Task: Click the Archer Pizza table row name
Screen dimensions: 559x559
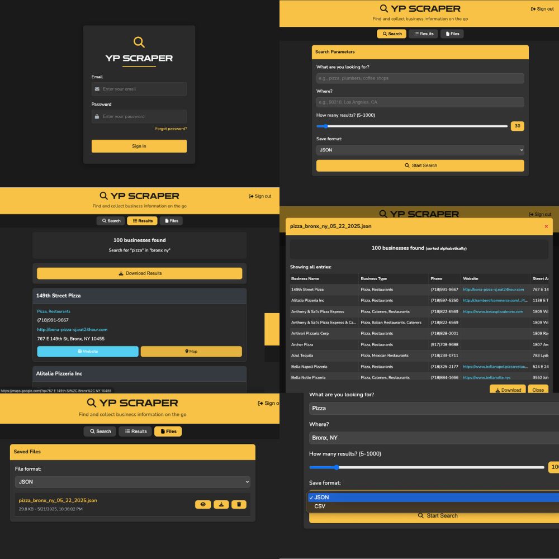Action: (x=302, y=344)
